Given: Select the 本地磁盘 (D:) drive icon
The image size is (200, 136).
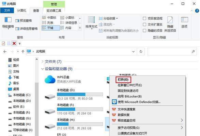Looking at the screenshot, I should [50, 97].
